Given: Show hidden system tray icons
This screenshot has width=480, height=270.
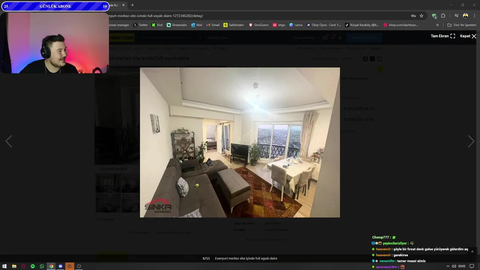Looking at the screenshot, I should click(448, 266).
